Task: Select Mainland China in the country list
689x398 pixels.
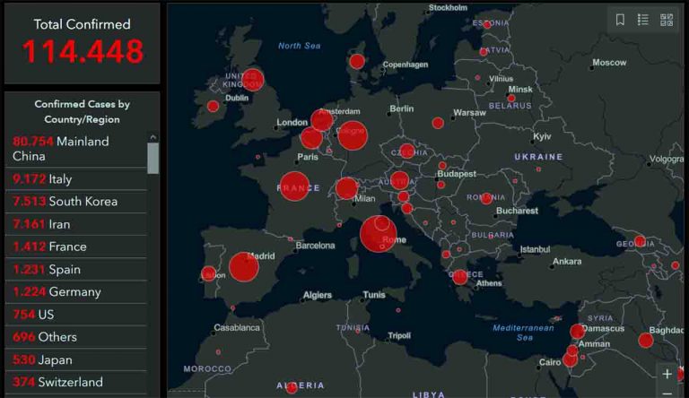Action: tap(75, 149)
